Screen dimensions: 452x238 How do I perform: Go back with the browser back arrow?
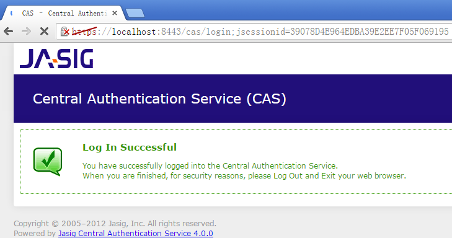(8, 31)
